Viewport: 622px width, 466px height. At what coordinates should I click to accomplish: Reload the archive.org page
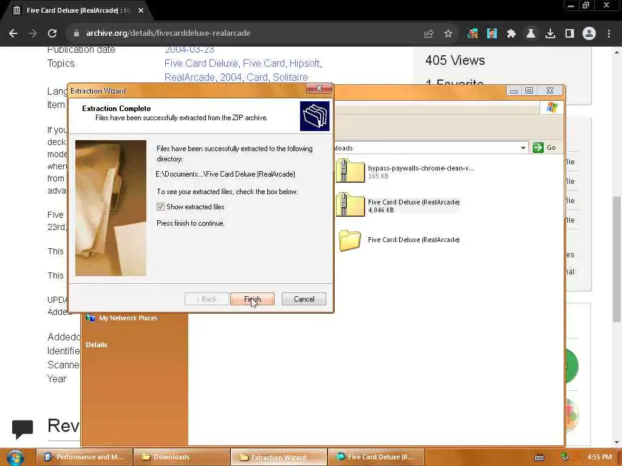(52, 33)
